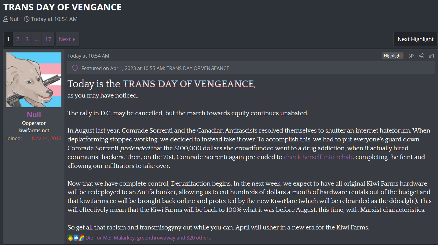Expand the hidden pages ellipsis
438x245 pixels.
[37, 39]
